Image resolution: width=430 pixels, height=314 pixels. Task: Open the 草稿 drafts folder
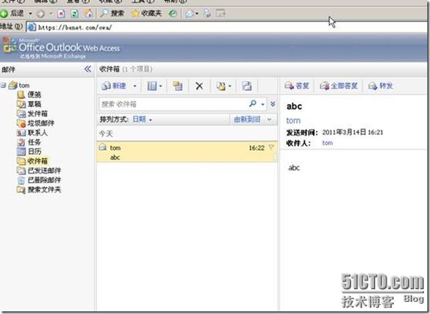pos(29,104)
